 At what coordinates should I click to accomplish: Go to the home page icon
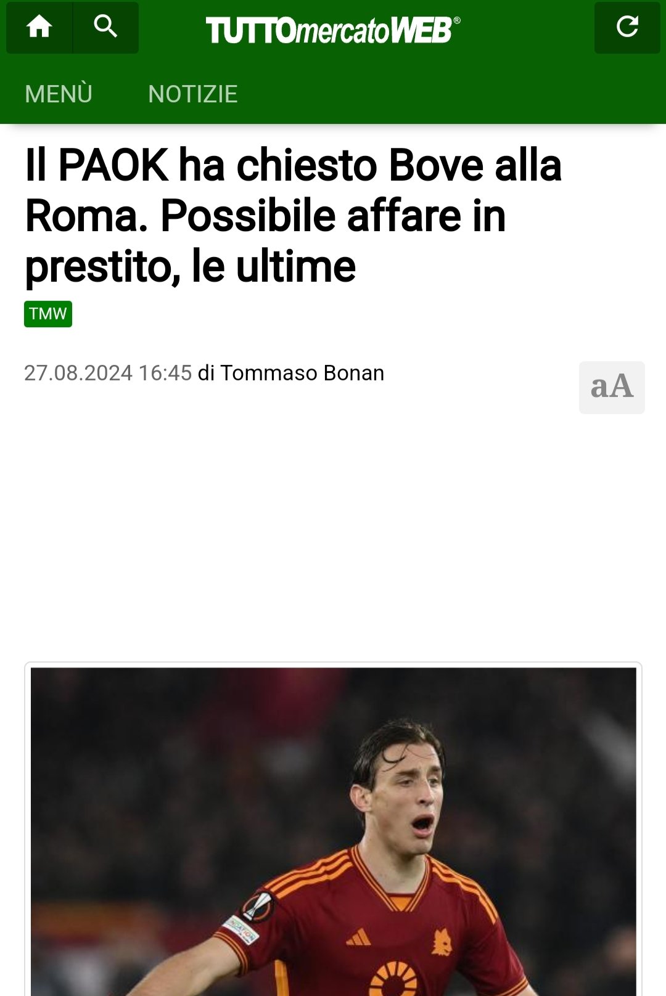coord(39,27)
